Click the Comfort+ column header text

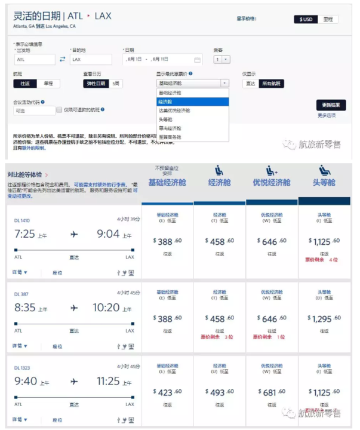(272, 182)
